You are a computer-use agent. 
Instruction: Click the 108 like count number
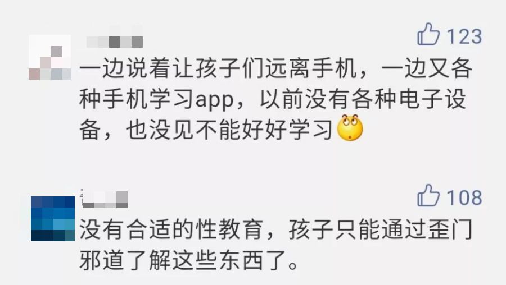pos(464,197)
